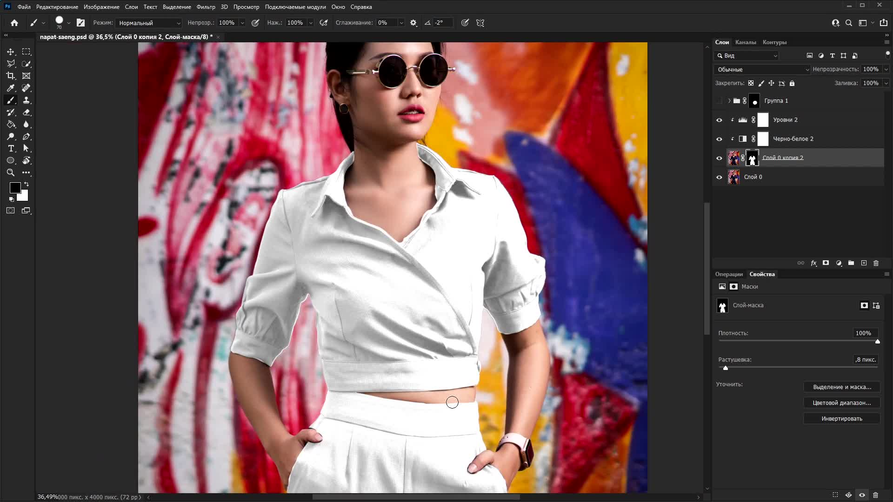Select the Crop tool

[11, 76]
